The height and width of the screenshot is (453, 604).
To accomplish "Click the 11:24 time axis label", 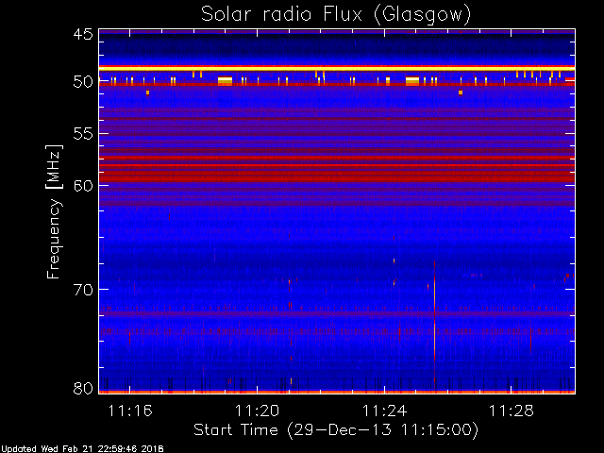I will point(384,411).
